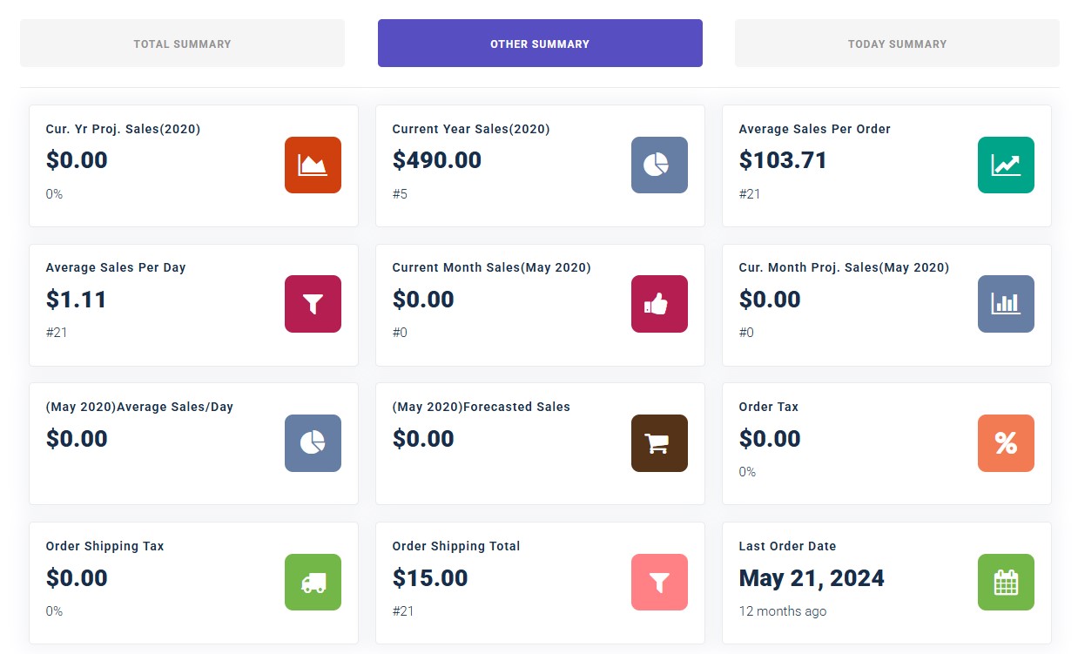Image resolution: width=1078 pixels, height=654 pixels.
Task: Click the green delivery truck icon
Action: [313, 583]
